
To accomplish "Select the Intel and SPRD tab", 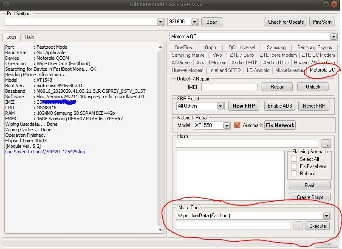I will point(225,70).
